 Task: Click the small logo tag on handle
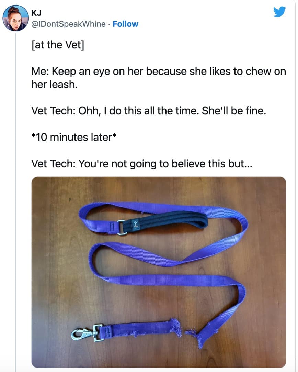click(135, 225)
